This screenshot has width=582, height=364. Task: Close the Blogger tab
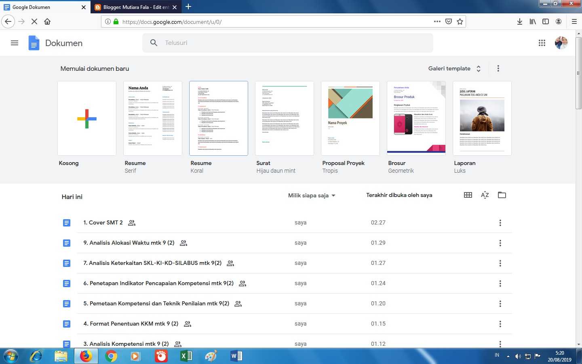click(x=175, y=7)
